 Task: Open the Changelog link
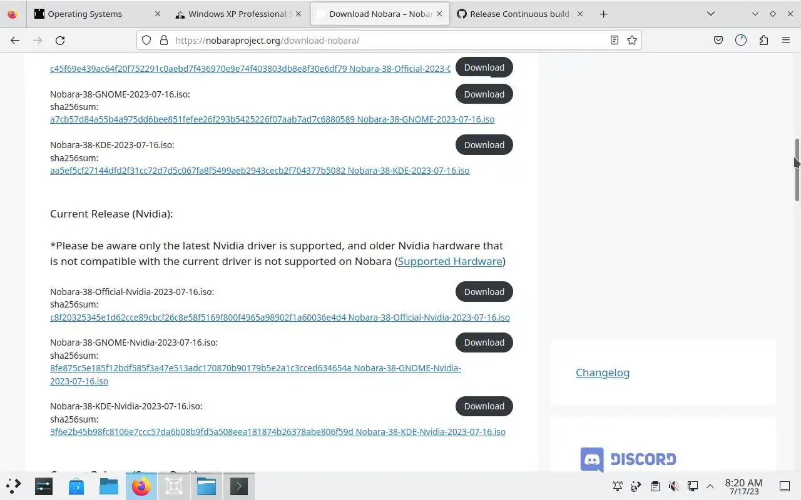point(603,372)
